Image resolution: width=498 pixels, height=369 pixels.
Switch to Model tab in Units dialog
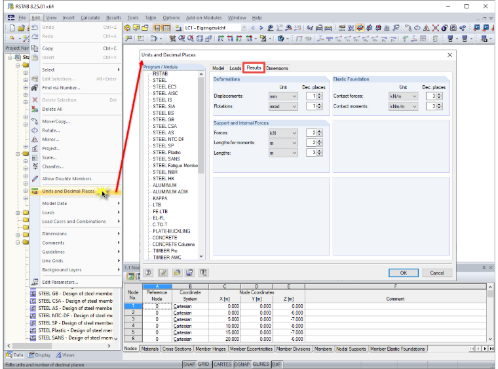[218, 68]
